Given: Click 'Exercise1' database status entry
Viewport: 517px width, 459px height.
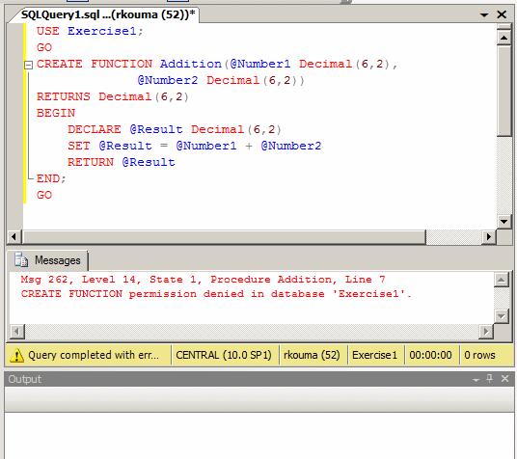Looking at the screenshot, I should (x=374, y=355).
